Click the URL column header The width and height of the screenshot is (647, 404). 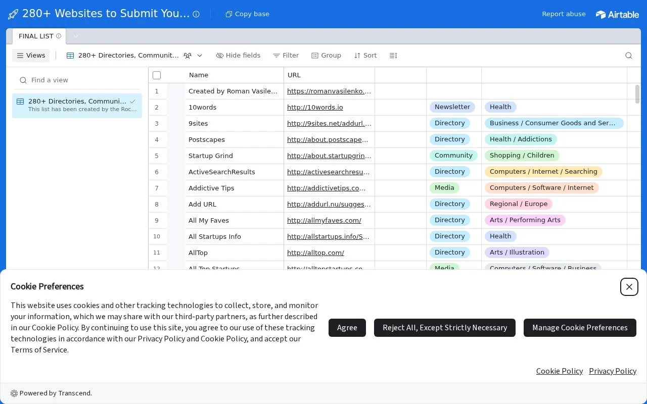pos(329,75)
